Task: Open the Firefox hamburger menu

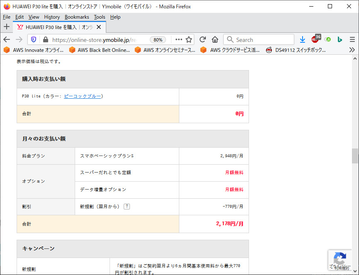Action: (x=352, y=39)
